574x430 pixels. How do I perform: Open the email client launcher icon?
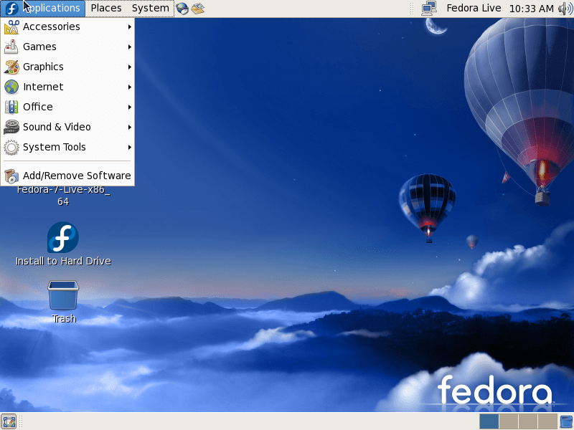197,9
